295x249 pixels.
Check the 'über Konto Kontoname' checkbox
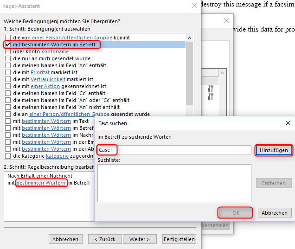pos(8,51)
